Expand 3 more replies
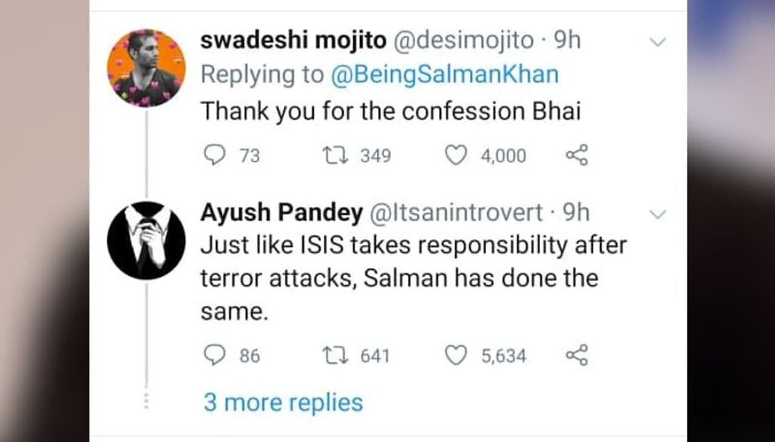The height and width of the screenshot is (442, 775). tap(283, 403)
